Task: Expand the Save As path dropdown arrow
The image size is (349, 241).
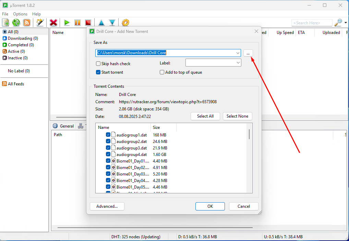Action: coord(238,53)
